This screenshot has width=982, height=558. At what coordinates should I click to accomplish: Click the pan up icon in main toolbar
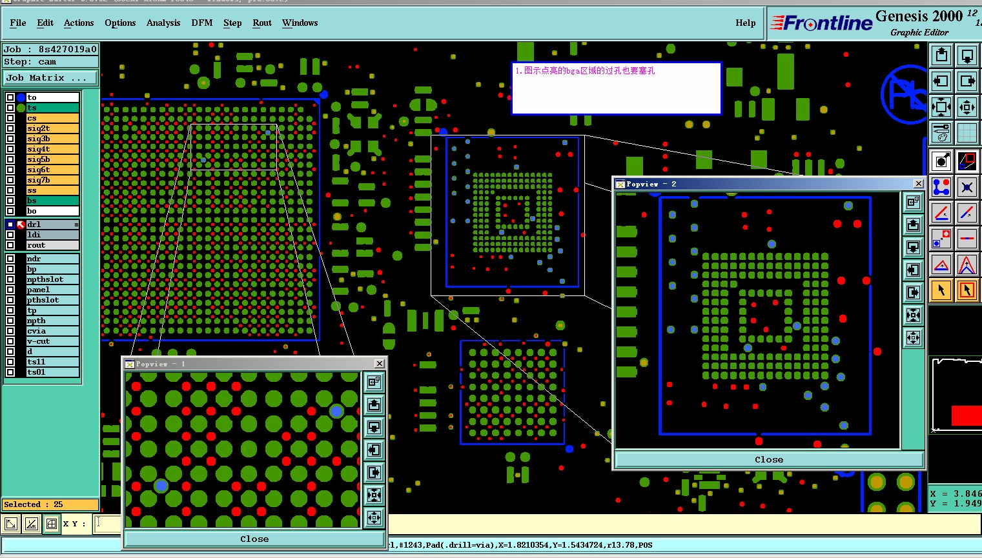click(941, 55)
